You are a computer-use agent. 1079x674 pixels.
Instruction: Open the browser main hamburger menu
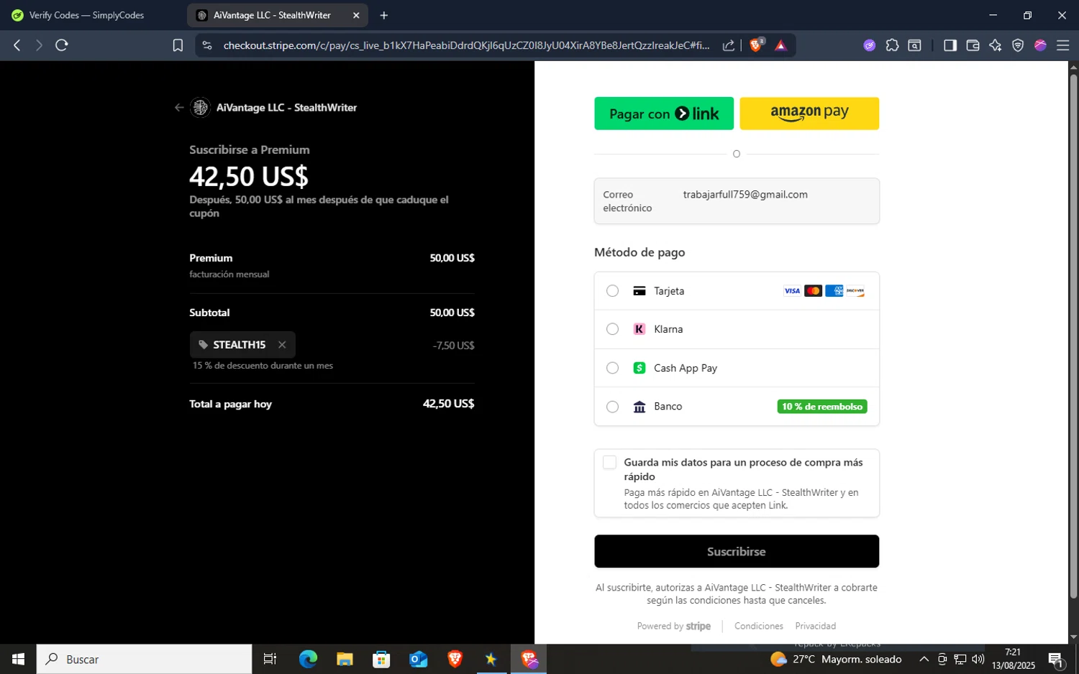pos(1062,45)
